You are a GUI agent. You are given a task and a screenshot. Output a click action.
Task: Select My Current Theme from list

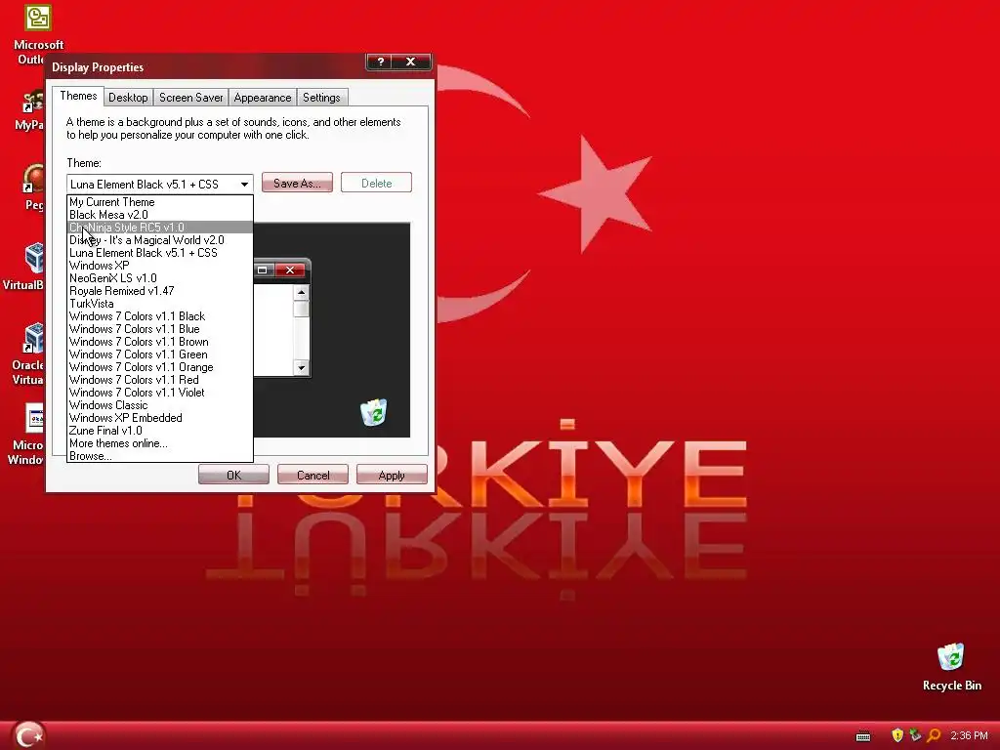[160, 202]
